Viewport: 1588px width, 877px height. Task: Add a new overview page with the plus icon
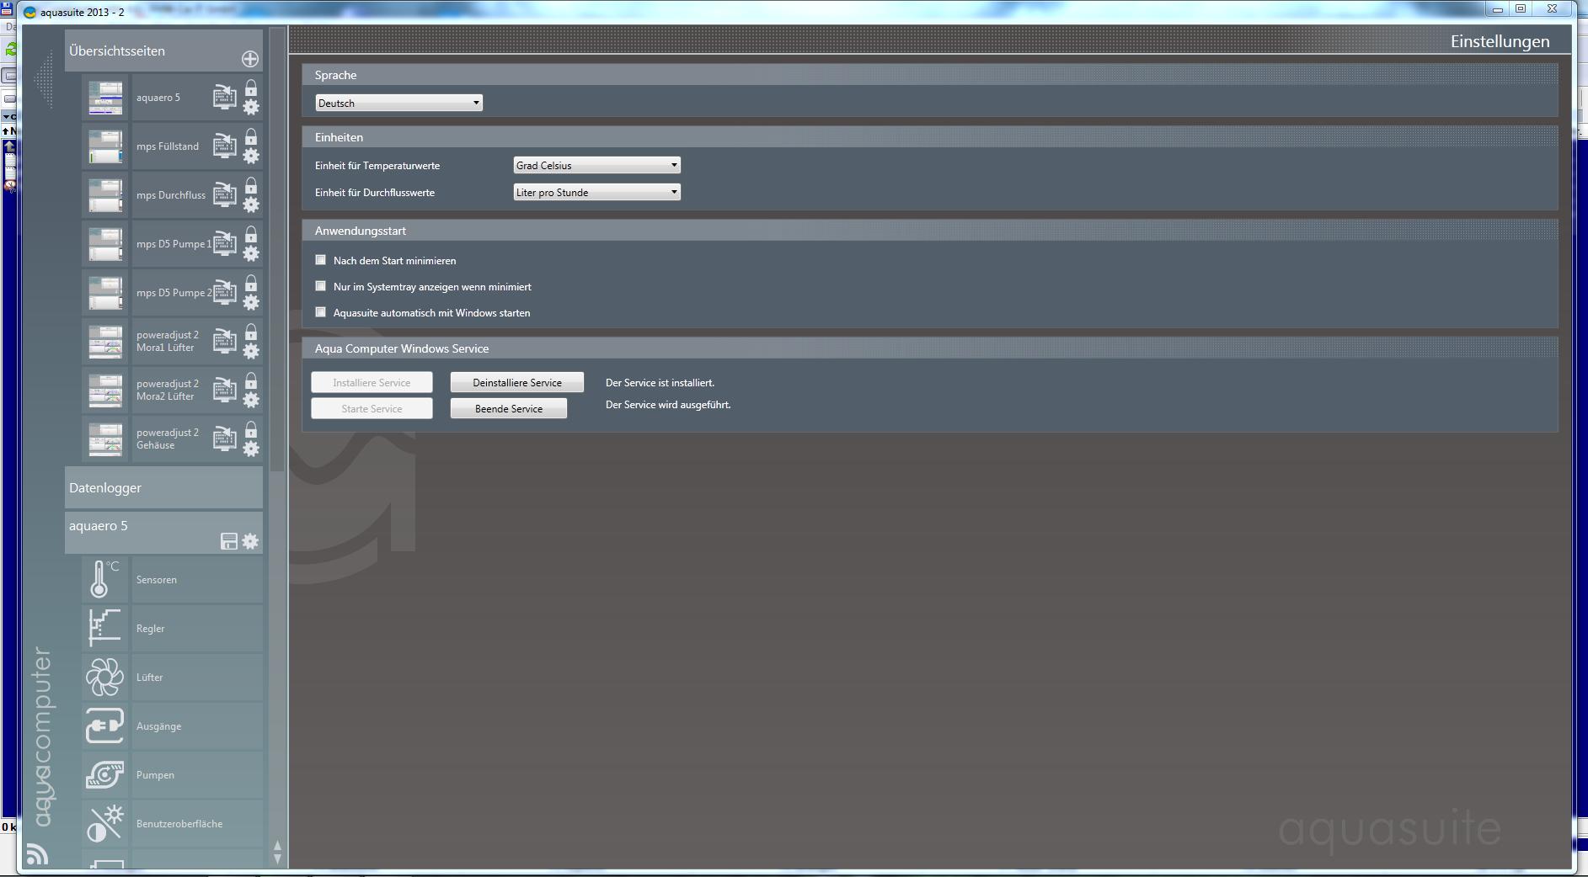click(x=250, y=59)
